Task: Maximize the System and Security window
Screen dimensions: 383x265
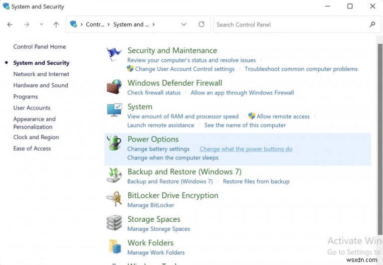Action: (350, 6)
